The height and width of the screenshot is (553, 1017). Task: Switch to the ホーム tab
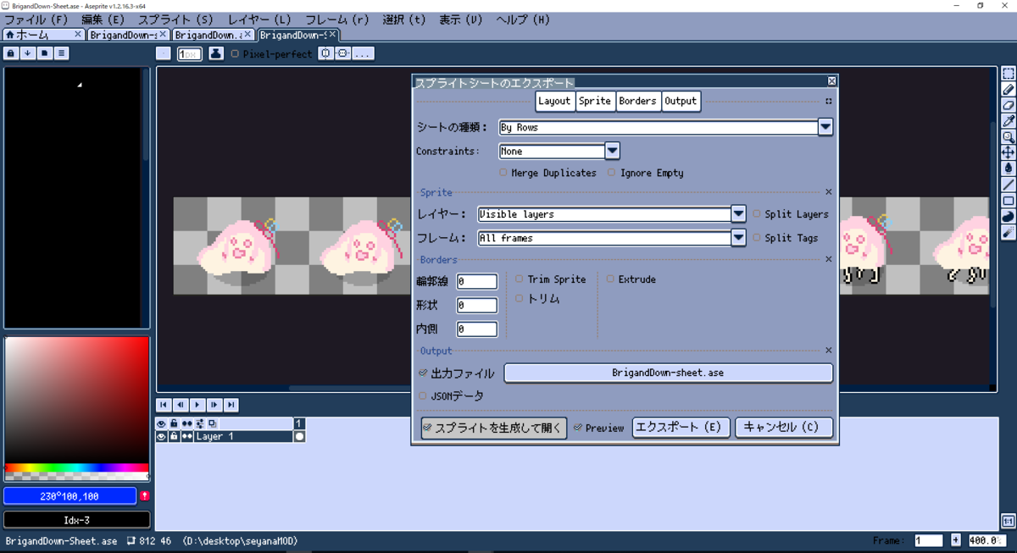coord(42,35)
